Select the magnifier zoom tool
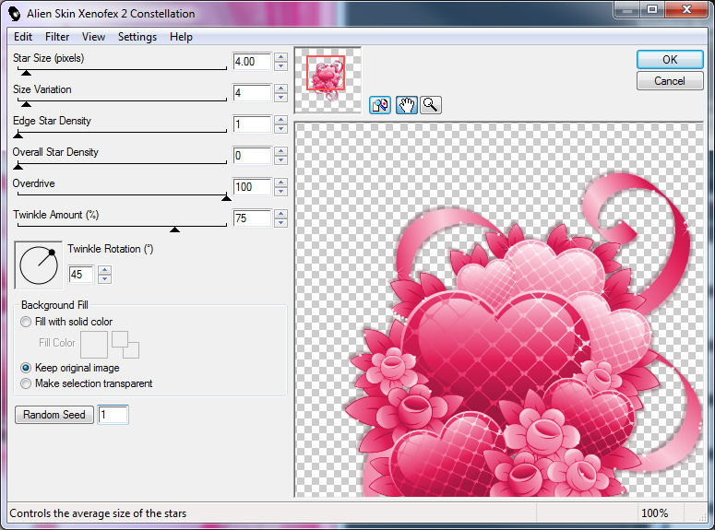The width and height of the screenshot is (715, 530). [431, 105]
